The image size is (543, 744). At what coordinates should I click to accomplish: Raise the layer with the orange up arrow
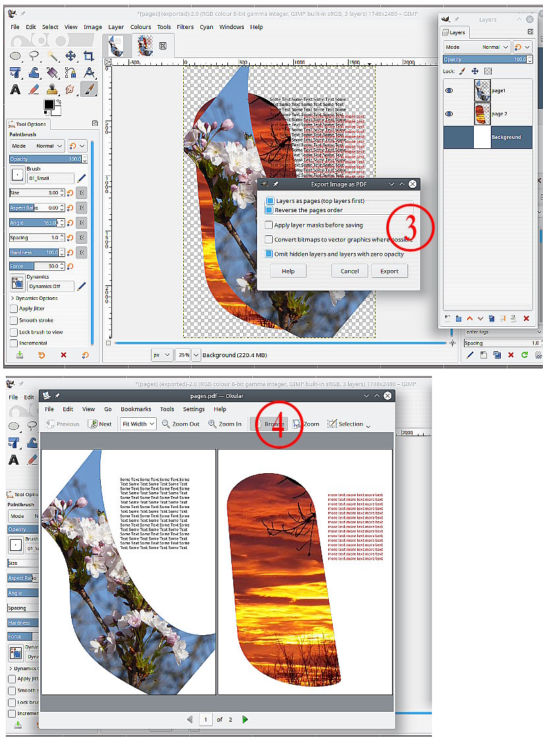[x=469, y=318]
